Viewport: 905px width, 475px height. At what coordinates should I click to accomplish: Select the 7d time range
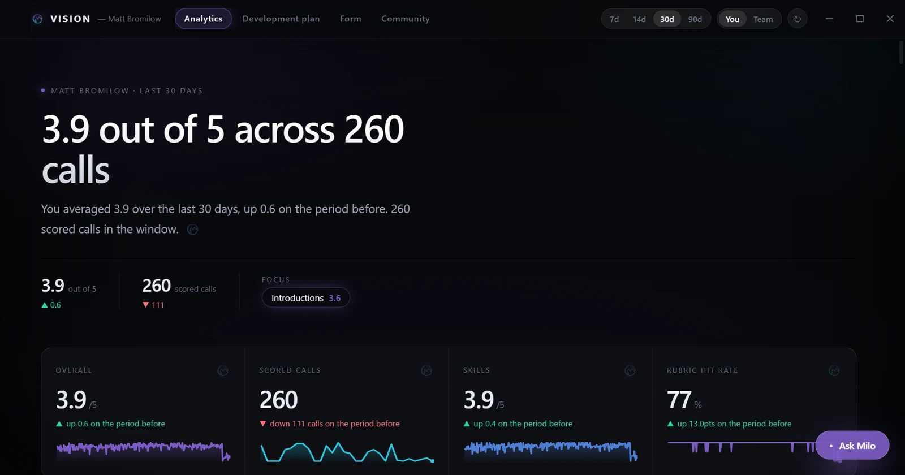pos(614,19)
